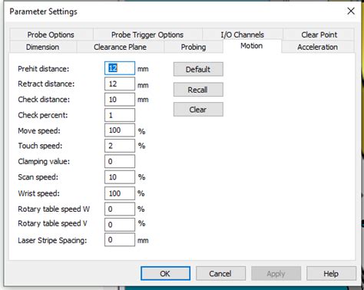Click the greyed-out Apply button
Image resolution: width=364 pixels, height=290 pixels.
(x=276, y=274)
